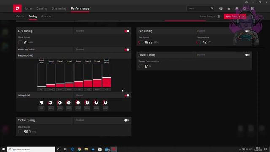Viewport: 270px width, 152px height.
Task: Toggle the VRAM Tuning switch
Action: pyautogui.click(x=127, y=120)
